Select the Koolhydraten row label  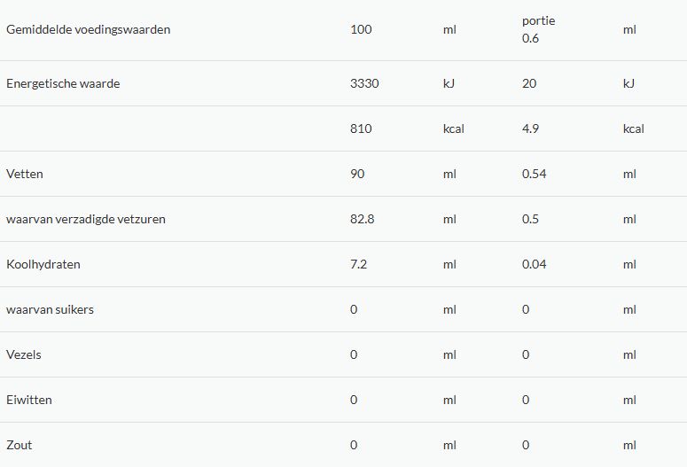(x=43, y=264)
